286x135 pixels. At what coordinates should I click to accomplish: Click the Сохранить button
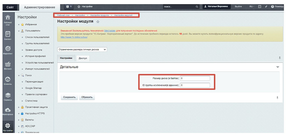(69, 97)
